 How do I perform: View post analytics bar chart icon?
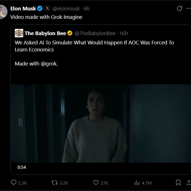[137, 183]
